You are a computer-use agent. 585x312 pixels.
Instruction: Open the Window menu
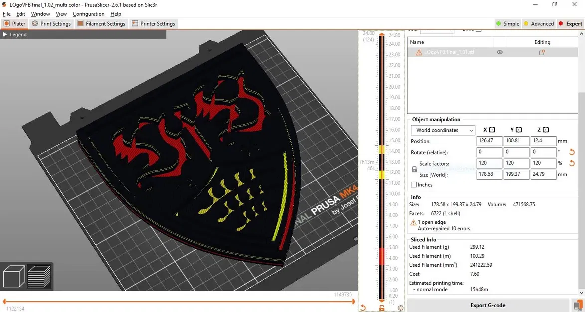click(40, 14)
